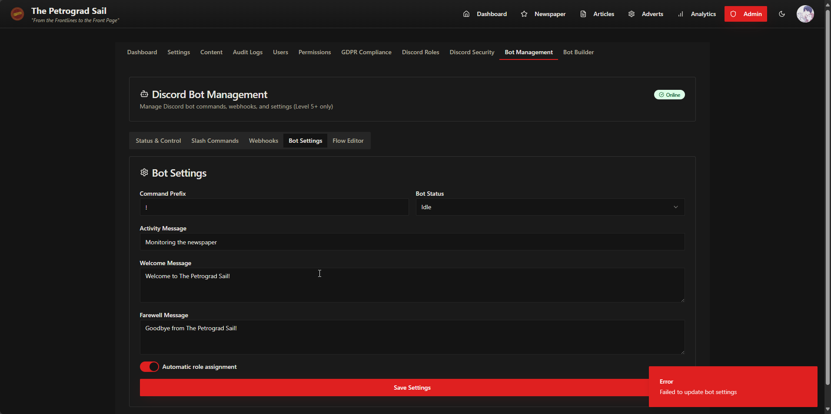Open the Flow Editor sub-tab
This screenshot has width=831, height=414.
pos(348,141)
